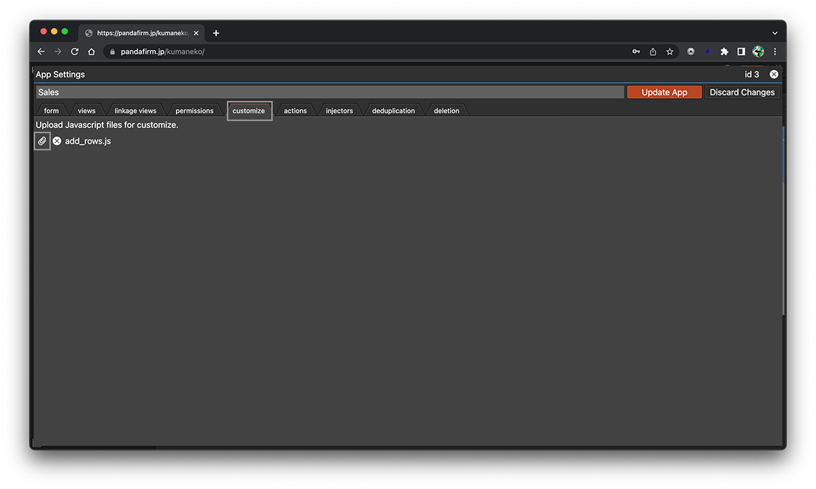Go to the permissions tab

[x=194, y=111]
